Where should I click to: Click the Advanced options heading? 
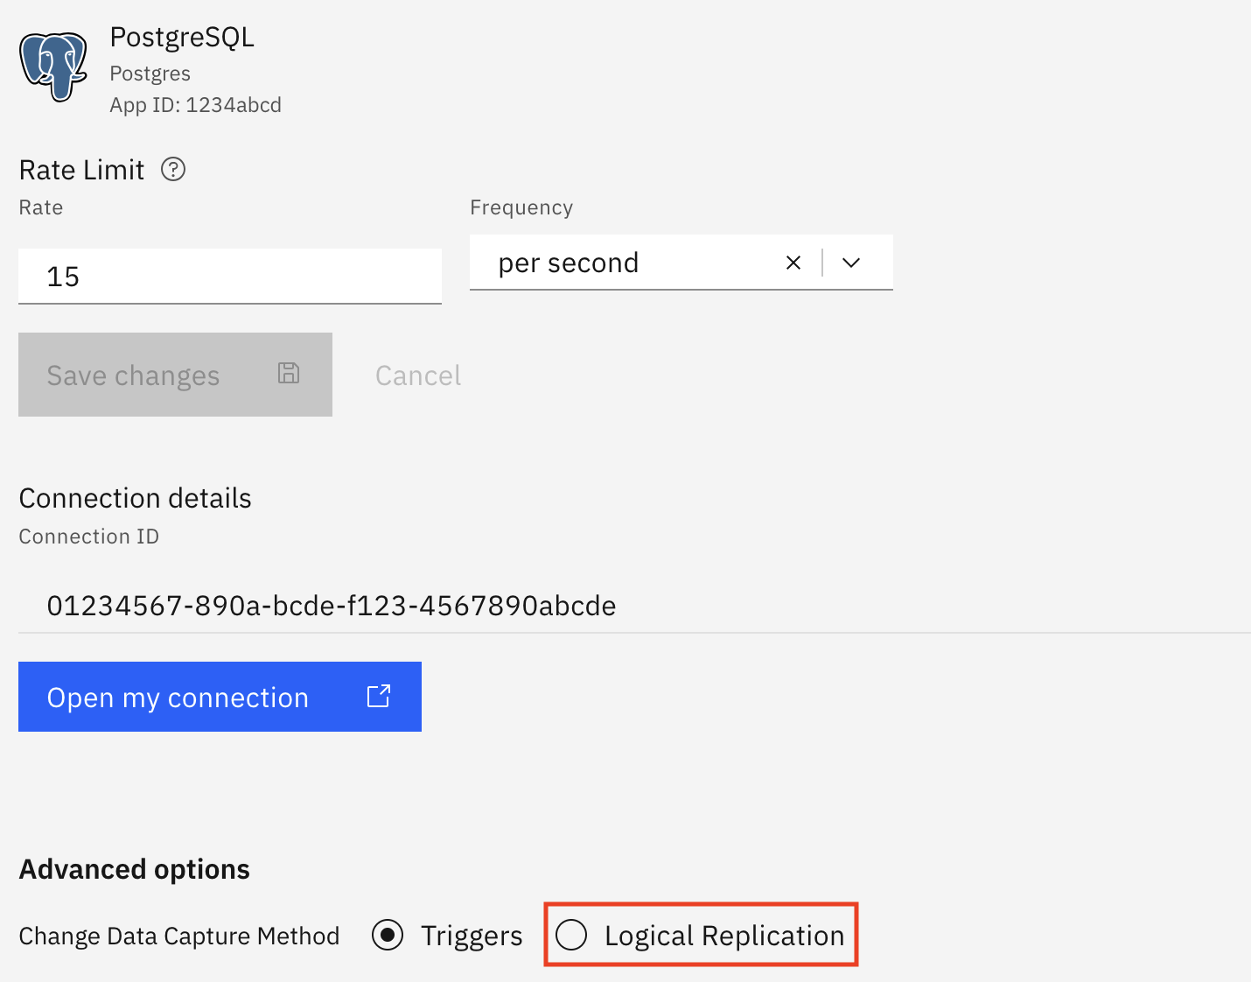pyautogui.click(x=135, y=869)
